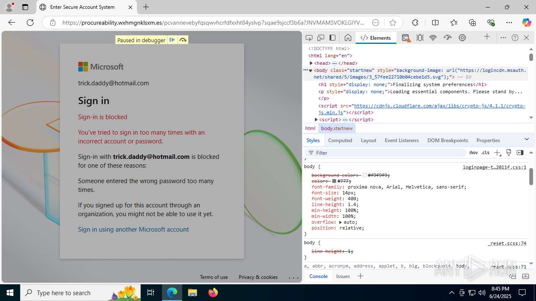This screenshot has width=536, height=301.
Task: Open Customize and control DevTools ellipsis menu
Action: coord(503,38)
